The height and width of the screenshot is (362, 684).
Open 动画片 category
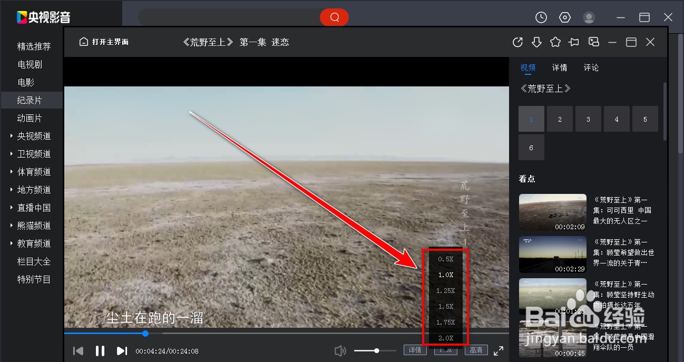point(30,118)
